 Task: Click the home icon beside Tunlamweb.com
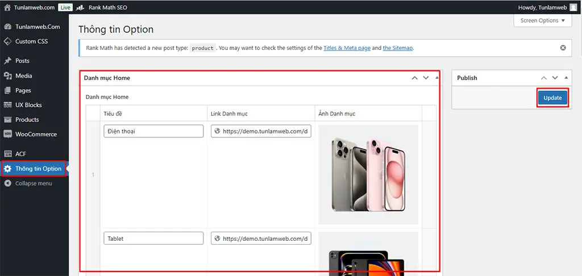7,7
